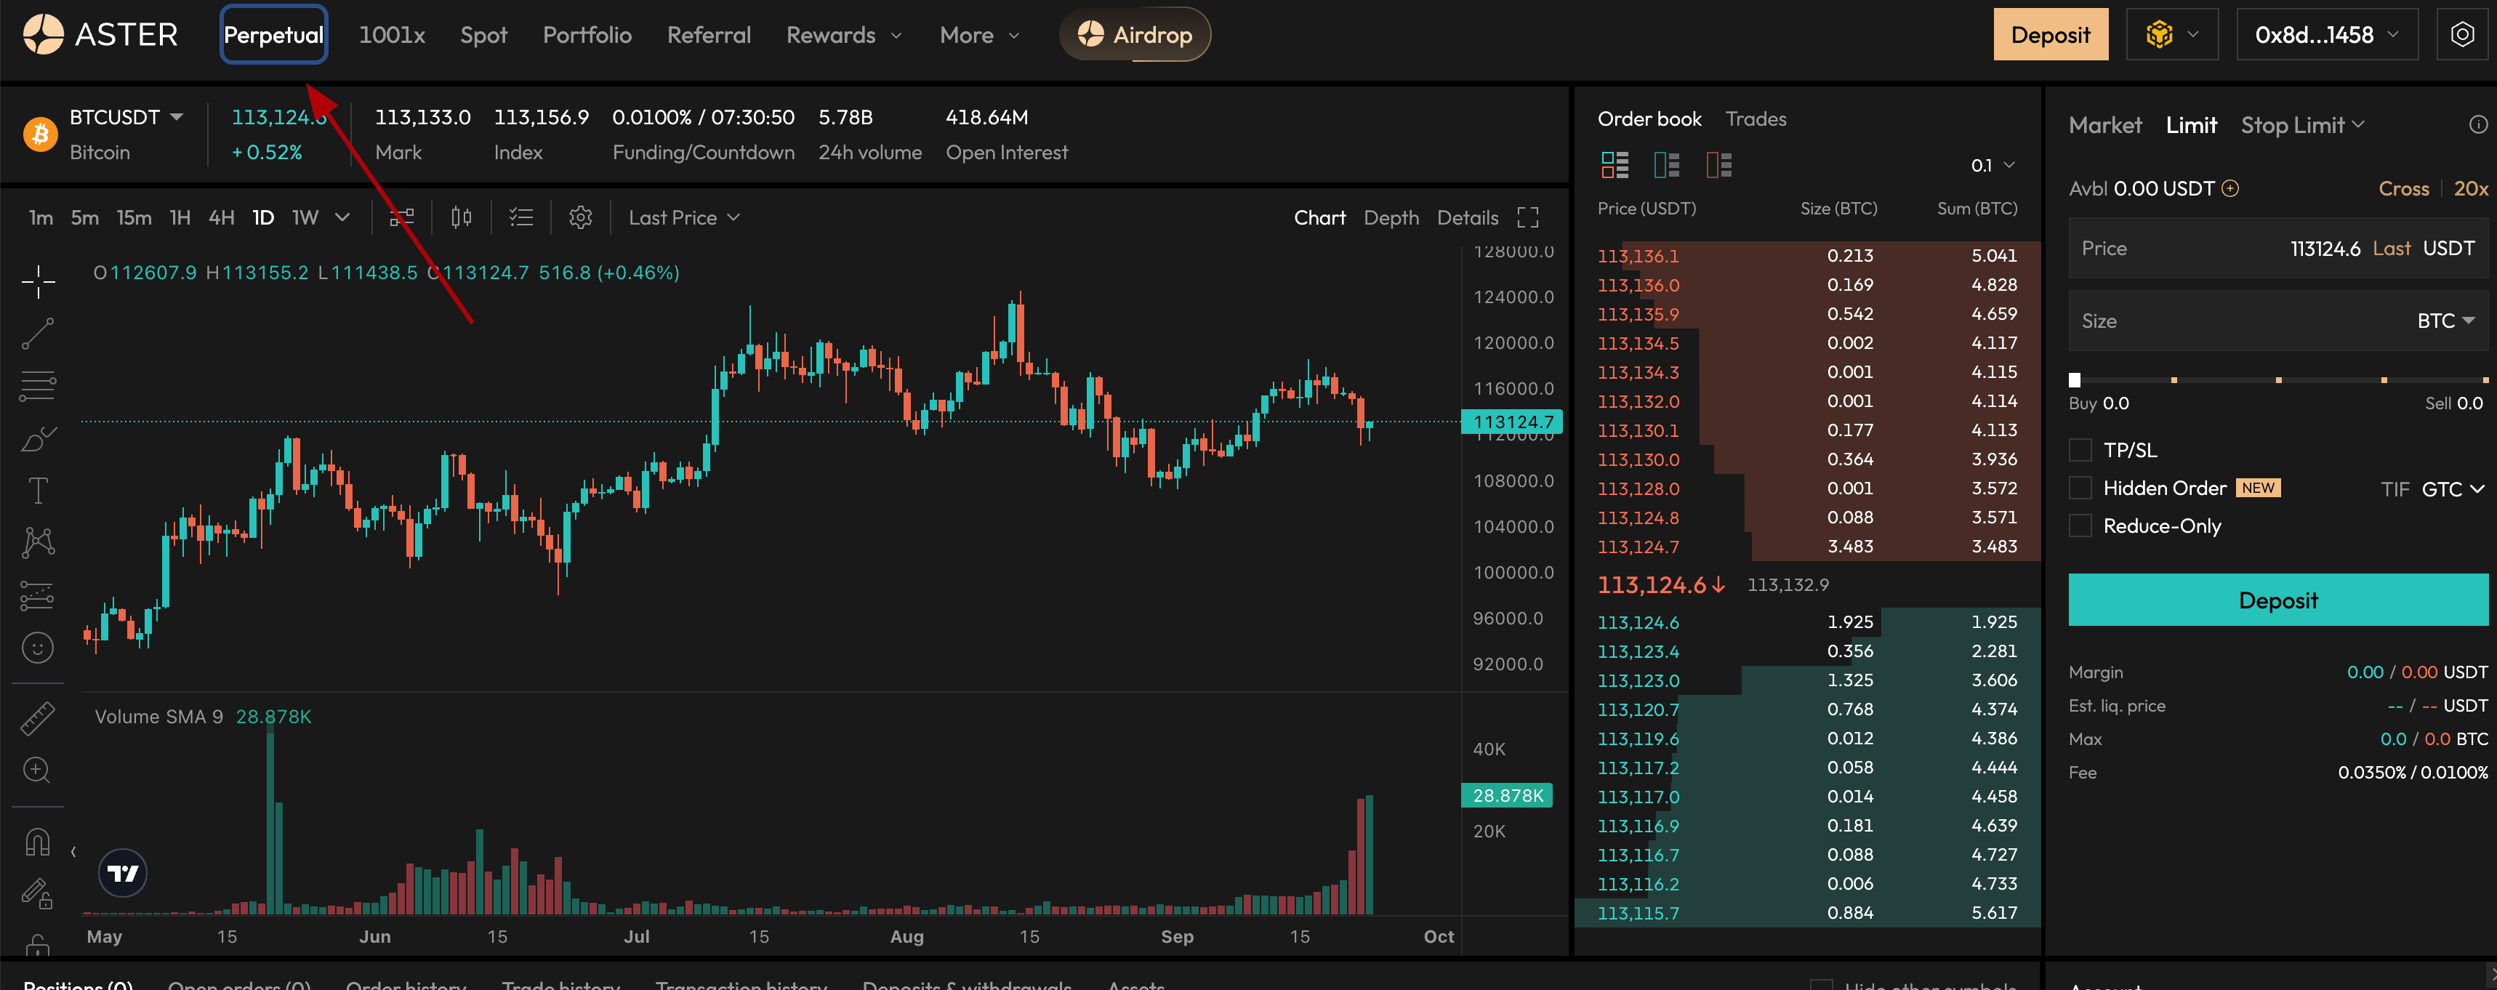Viewport: 2497px width, 990px height.
Task: Select the ruler measure tool
Action: coord(37,718)
